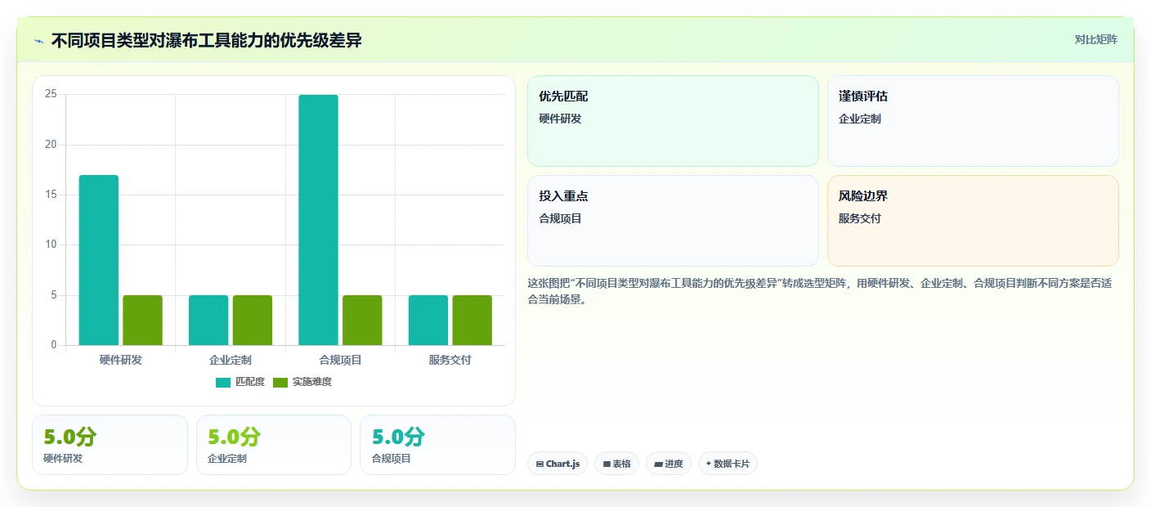
Task: Open the 风险边界 matrix card
Action: 973,221
